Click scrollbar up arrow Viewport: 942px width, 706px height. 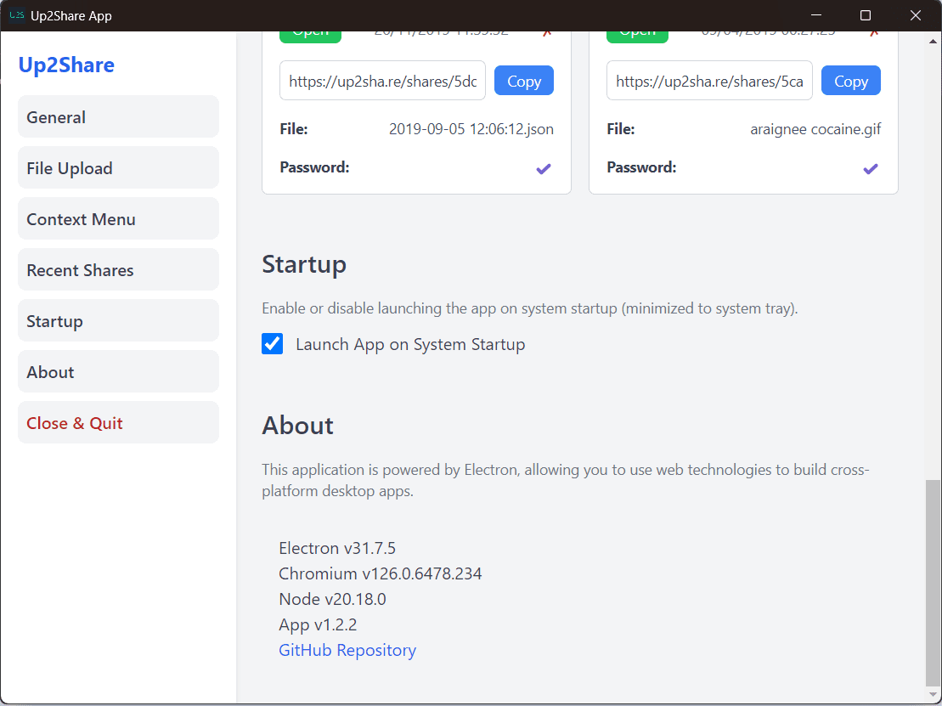pos(933,42)
